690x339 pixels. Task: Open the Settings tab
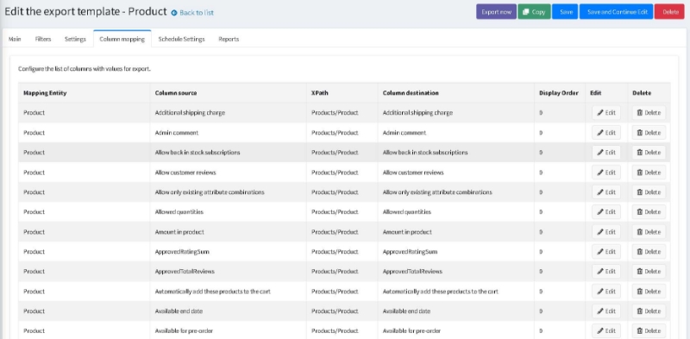click(75, 39)
